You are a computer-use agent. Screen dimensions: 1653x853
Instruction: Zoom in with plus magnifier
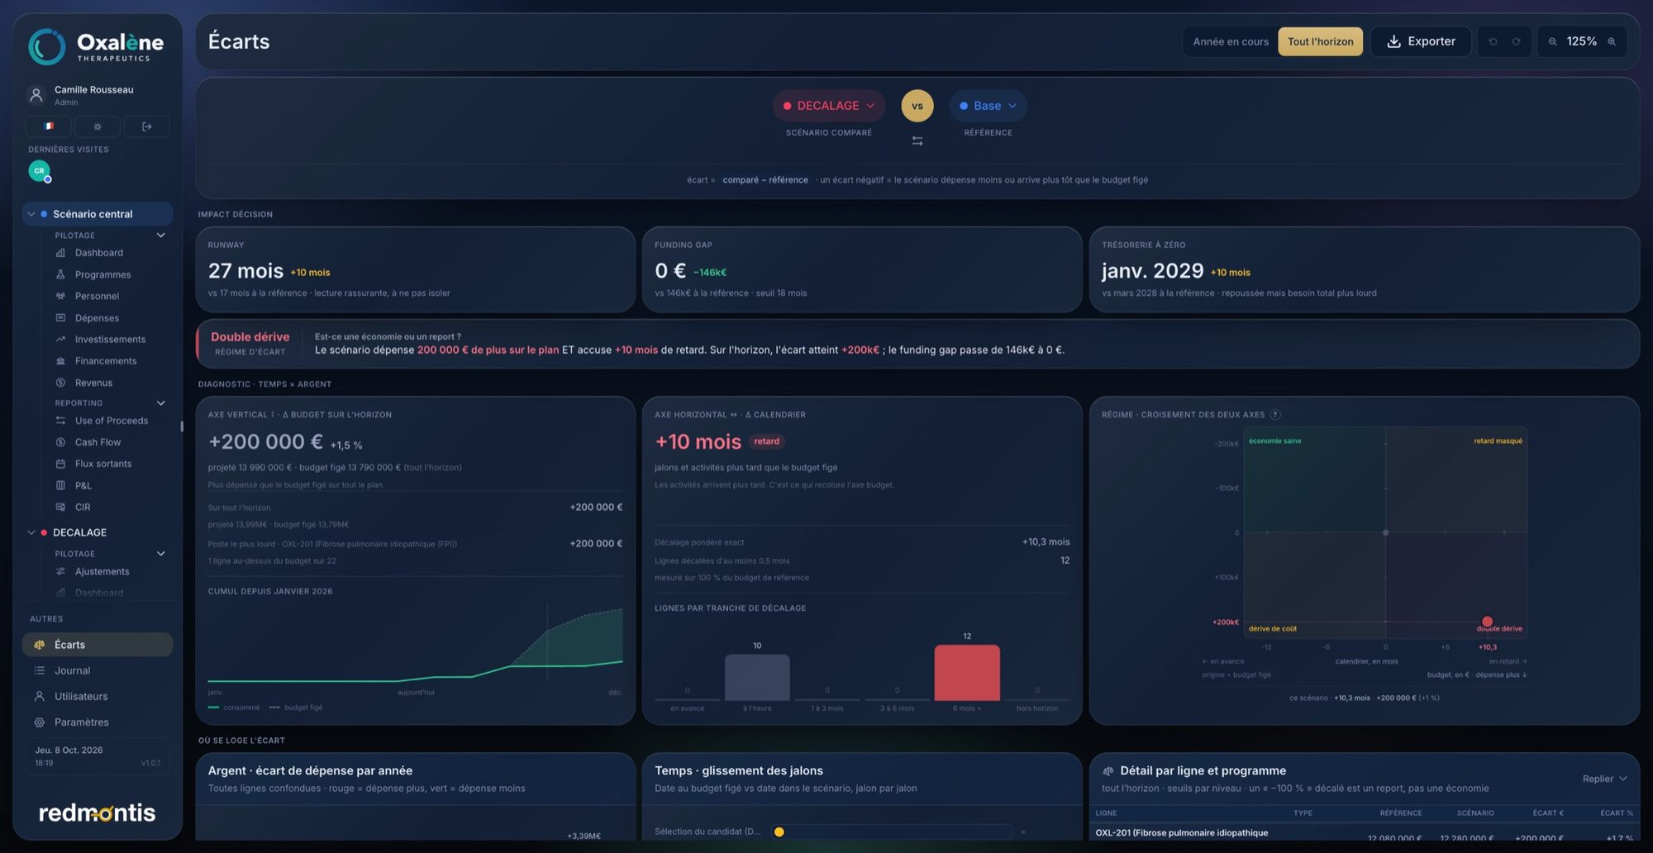tap(1611, 41)
